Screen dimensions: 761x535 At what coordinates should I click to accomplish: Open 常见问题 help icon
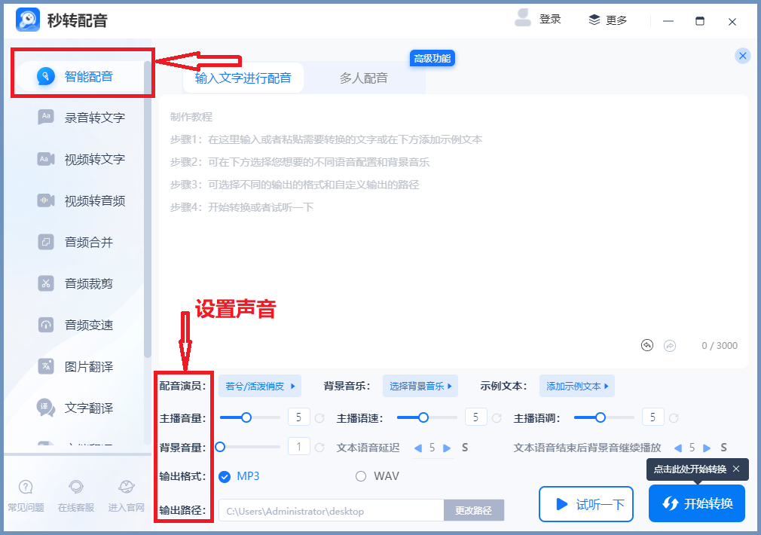26,487
